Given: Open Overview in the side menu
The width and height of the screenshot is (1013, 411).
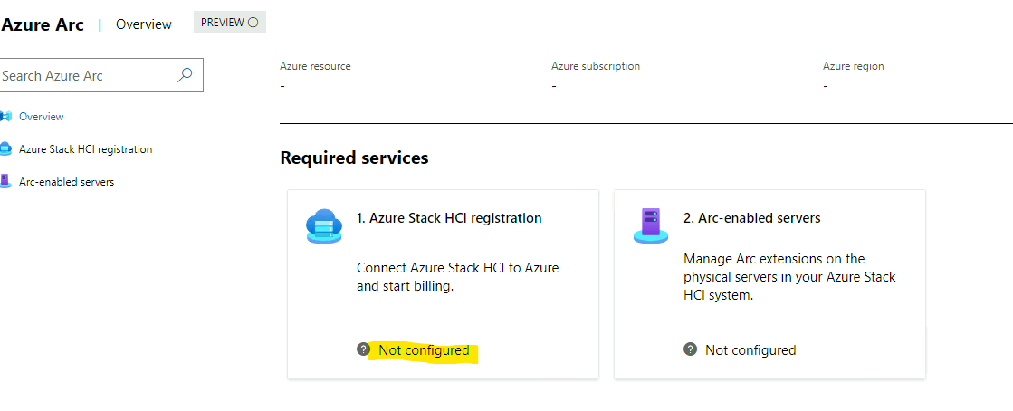Looking at the screenshot, I should point(42,116).
